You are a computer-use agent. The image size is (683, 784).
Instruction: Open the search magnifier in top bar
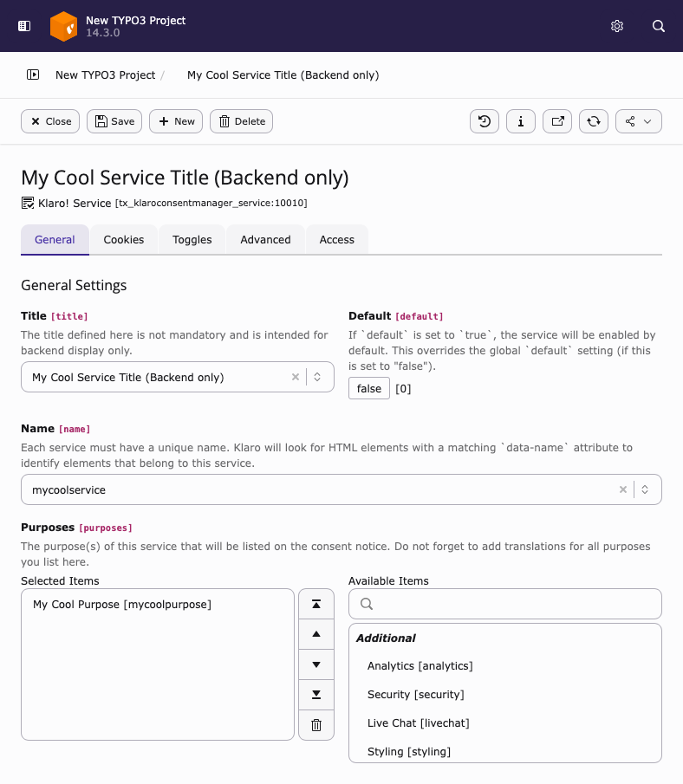659,26
